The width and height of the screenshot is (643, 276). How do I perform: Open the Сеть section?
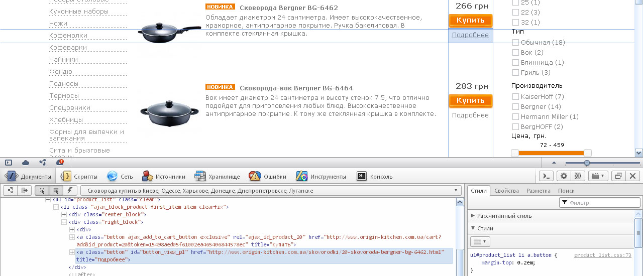tap(120, 176)
